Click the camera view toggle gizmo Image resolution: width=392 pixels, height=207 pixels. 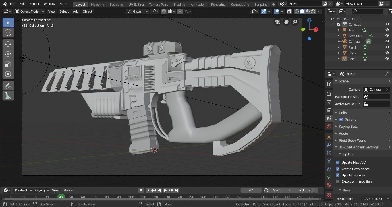coord(277,22)
